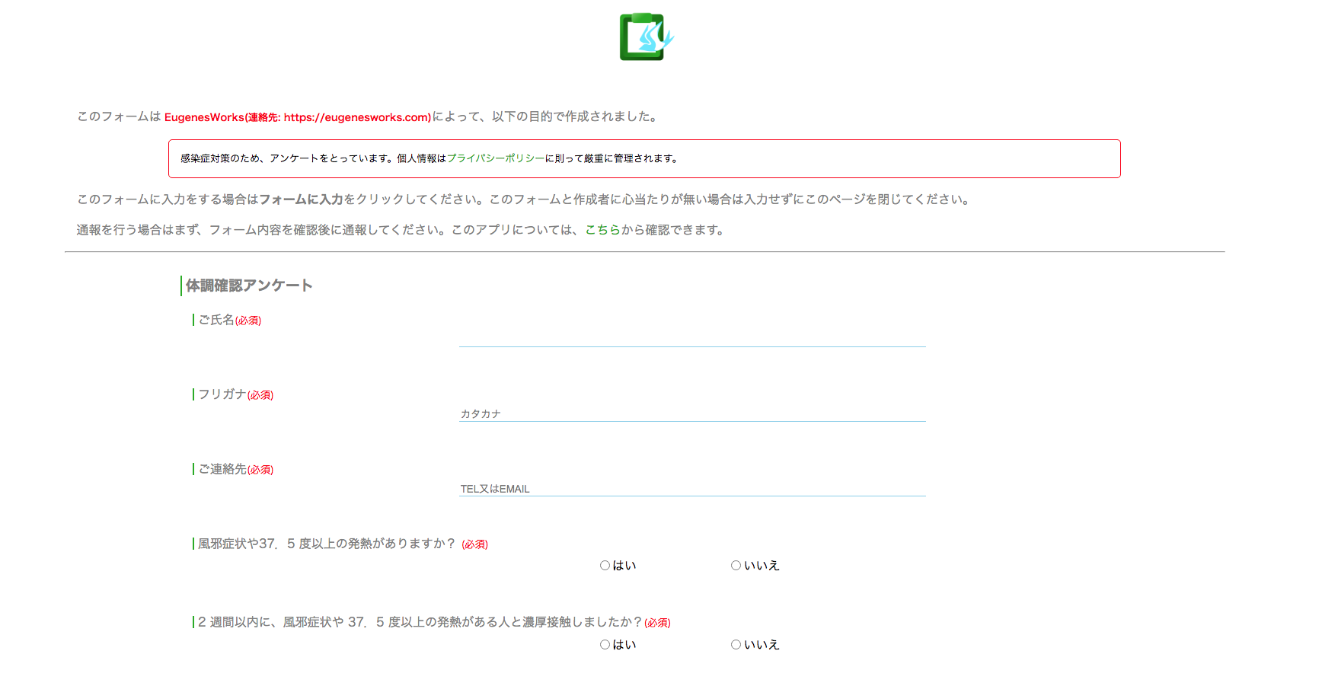Select いいえ for the fever symptoms question
This screenshot has height=686, width=1322.
[736, 565]
